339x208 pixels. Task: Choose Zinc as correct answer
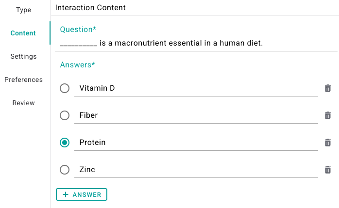(65, 170)
